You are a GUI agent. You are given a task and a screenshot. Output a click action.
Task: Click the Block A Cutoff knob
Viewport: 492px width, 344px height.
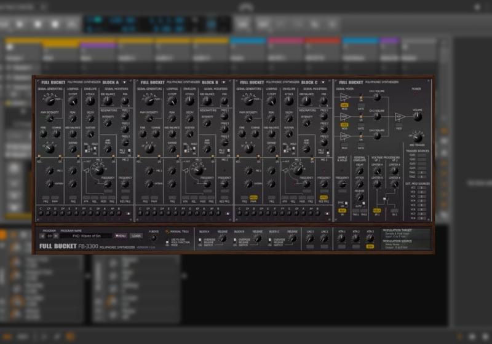coord(73,102)
